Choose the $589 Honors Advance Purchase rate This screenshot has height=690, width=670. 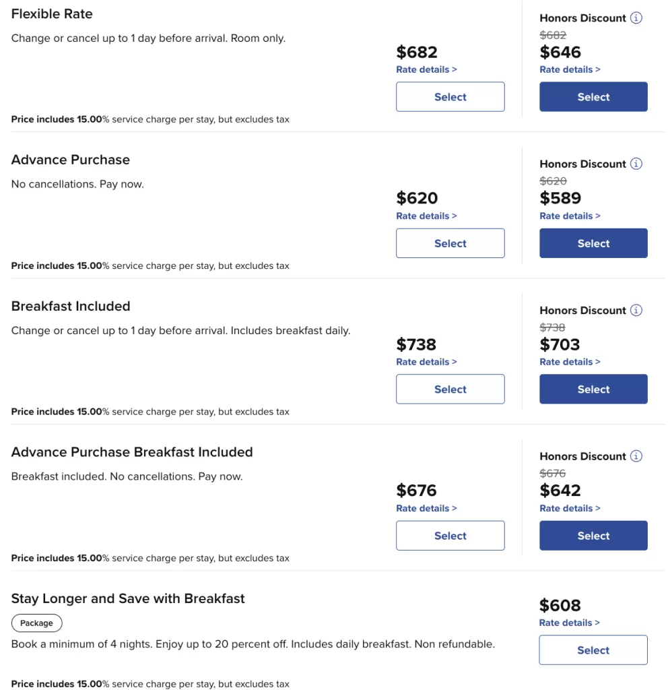tap(593, 243)
